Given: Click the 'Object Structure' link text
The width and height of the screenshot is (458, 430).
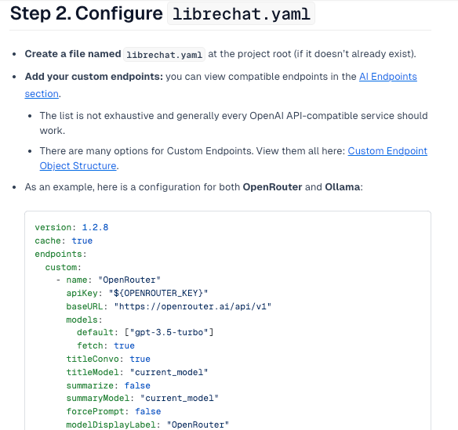Looking at the screenshot, I should click(78, 166).
